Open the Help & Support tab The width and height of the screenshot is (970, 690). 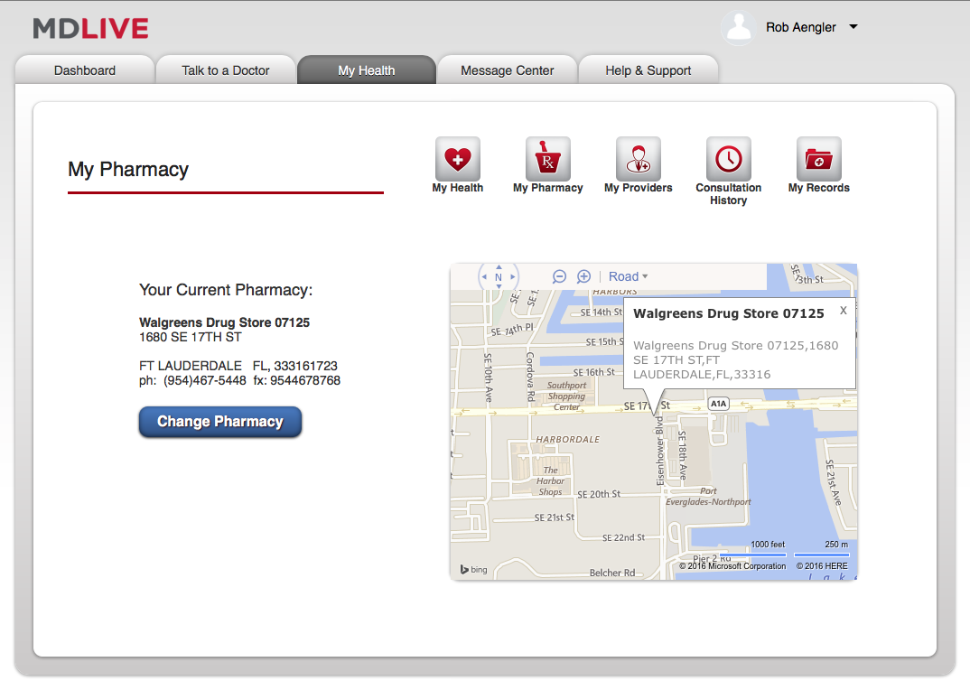(648, 70)
